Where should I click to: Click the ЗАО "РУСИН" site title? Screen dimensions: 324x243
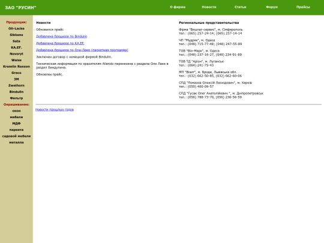point(20,8)
